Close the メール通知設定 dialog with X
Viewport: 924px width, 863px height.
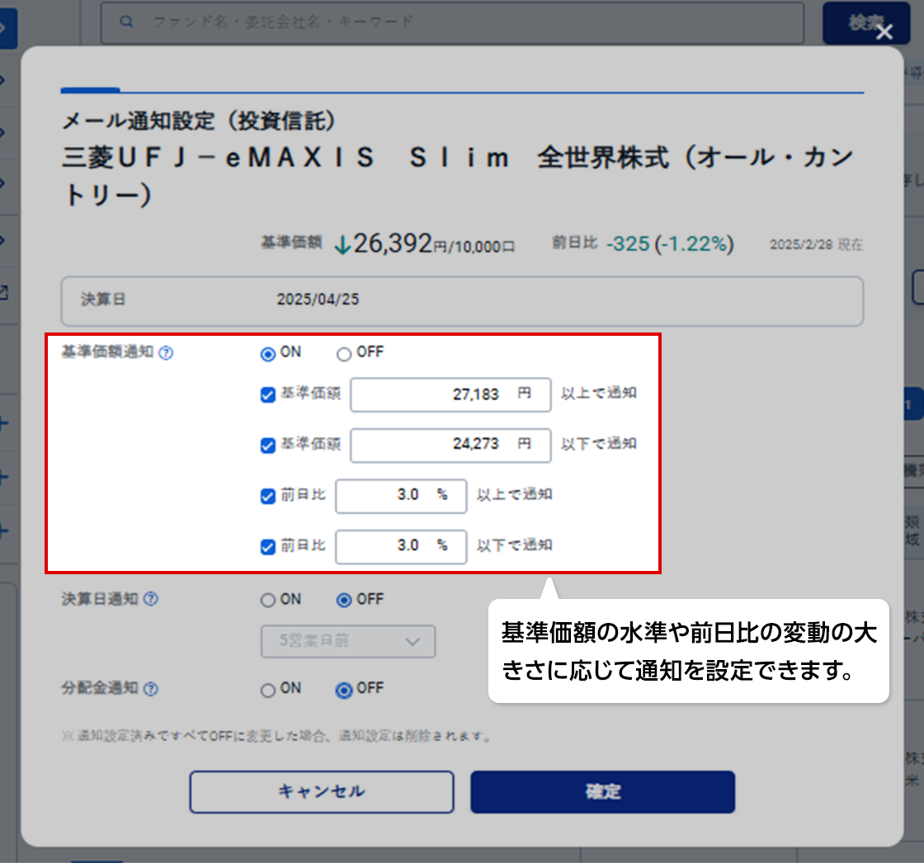click(884, 31)
